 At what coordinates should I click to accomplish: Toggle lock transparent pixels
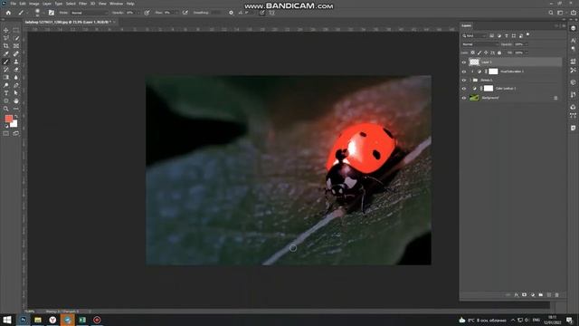pyautogui.click(x=472, y=53)
